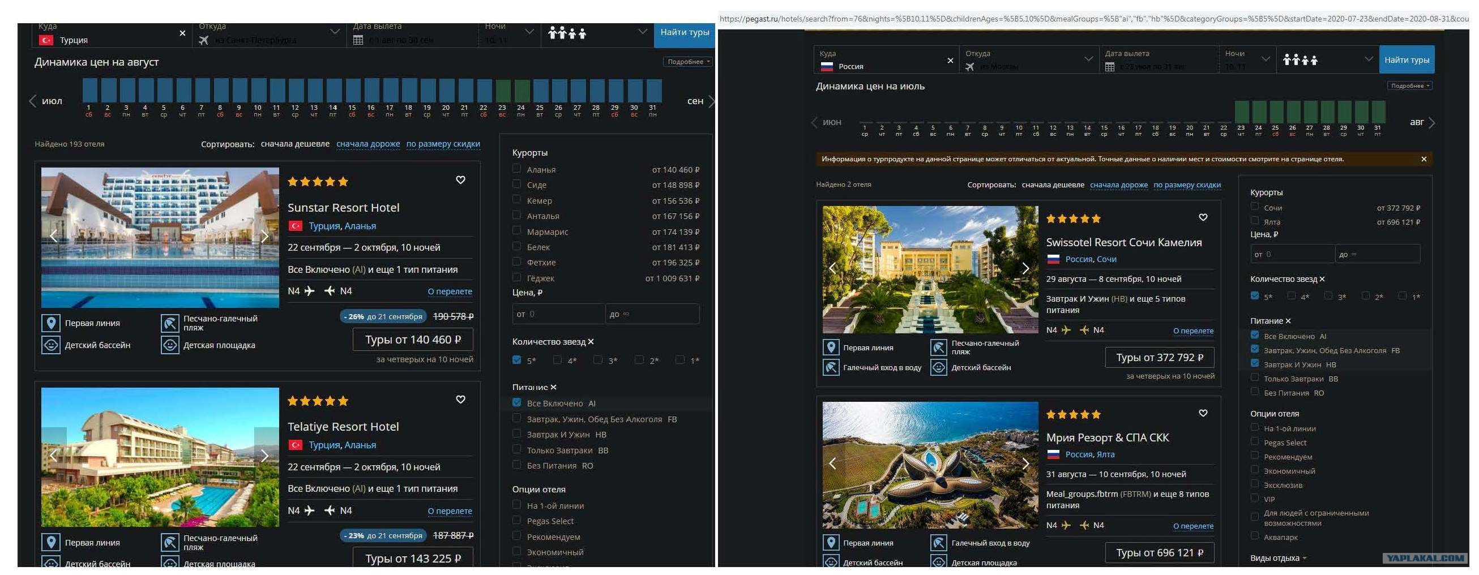1479x575 pixels.
Task: Click Найти туры in the Russia search
Action: pos(1407,59)
